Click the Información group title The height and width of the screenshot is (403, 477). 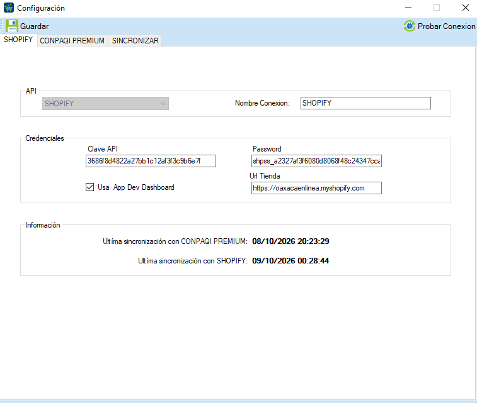tap(43, 225)
